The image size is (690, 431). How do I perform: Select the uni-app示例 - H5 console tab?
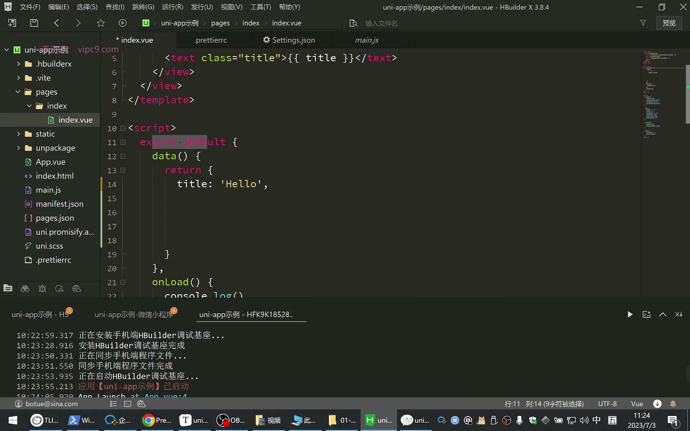[x=40, y=315]
